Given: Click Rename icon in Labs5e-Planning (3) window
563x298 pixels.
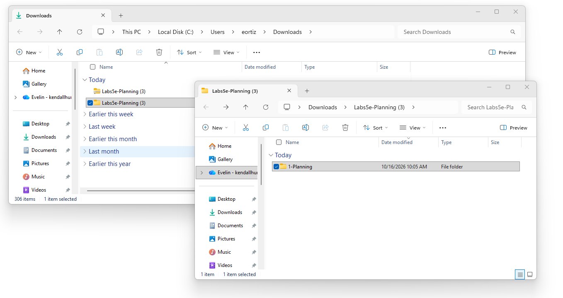Looking at the screenshot, I should click(x=306, y=128).
